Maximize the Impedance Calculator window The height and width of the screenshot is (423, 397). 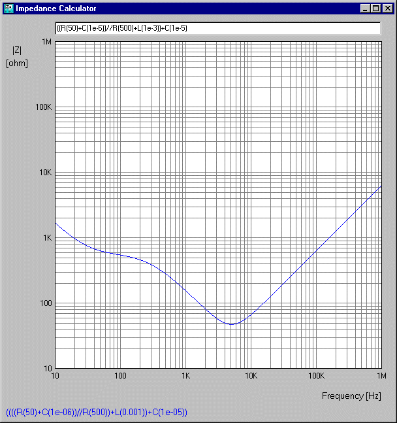coord(375,8)
